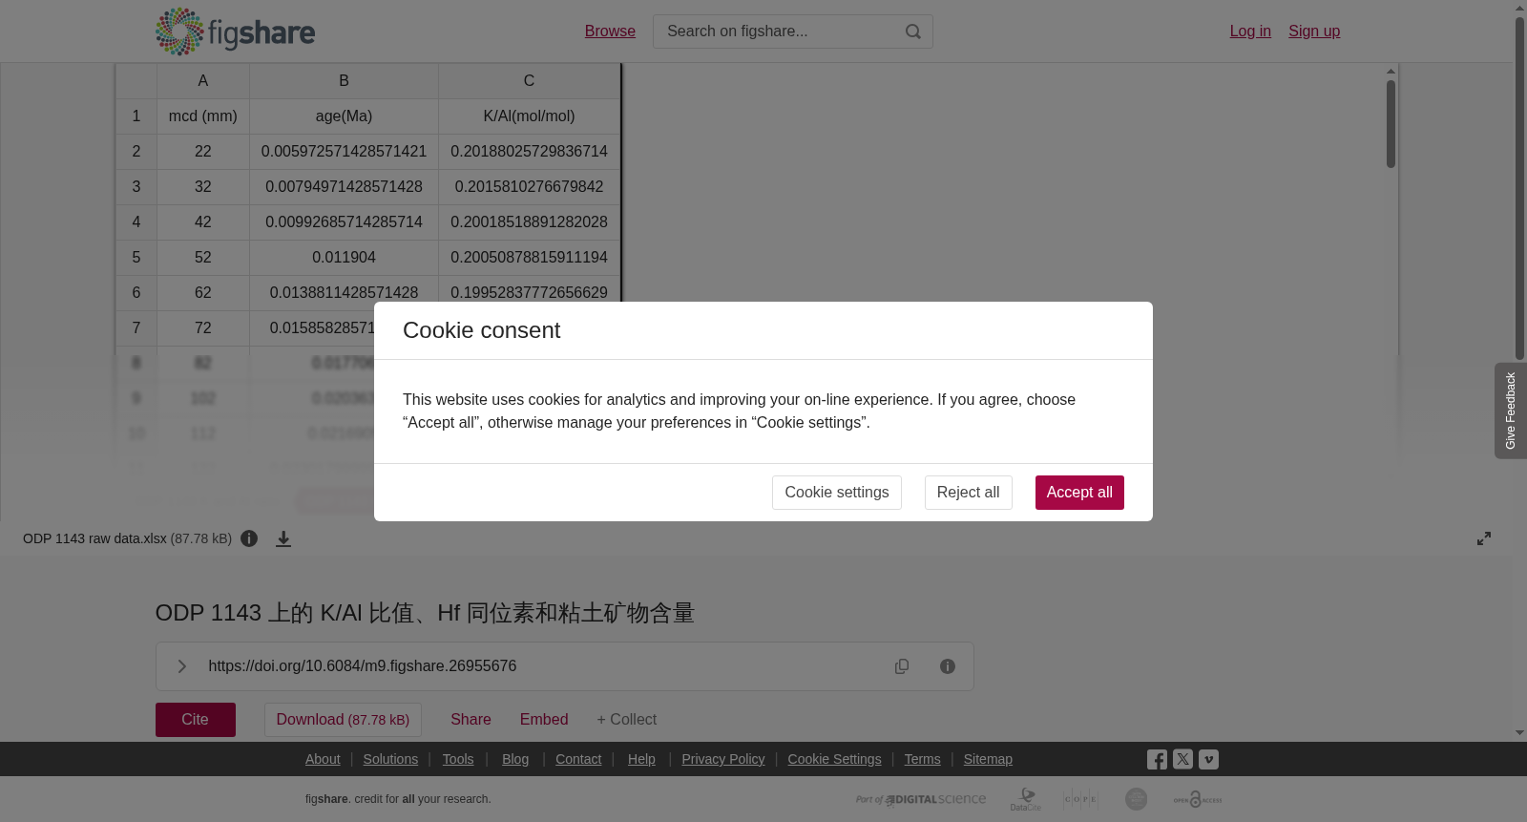Copy the DOI link icon

[902, 666]
